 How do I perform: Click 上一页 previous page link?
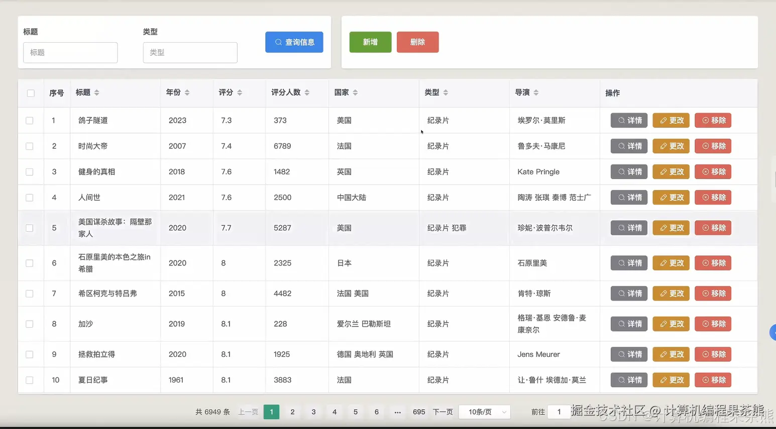pos(248,412)
